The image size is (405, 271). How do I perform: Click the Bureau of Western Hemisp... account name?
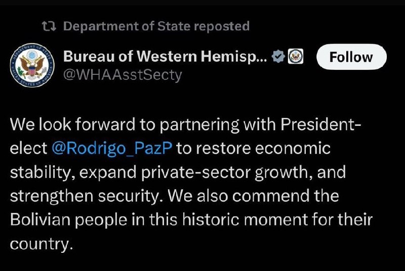coord(165,57)
